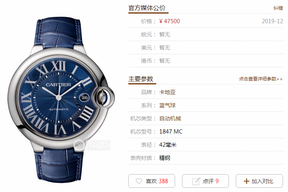288x192 pixels.
Task: Open 点击查看详细参数 detailed specs link
Action: click(261, 79)
